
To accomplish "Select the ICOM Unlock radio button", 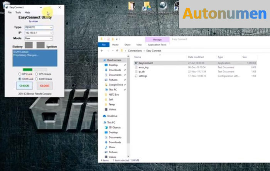I will [37, 79].
